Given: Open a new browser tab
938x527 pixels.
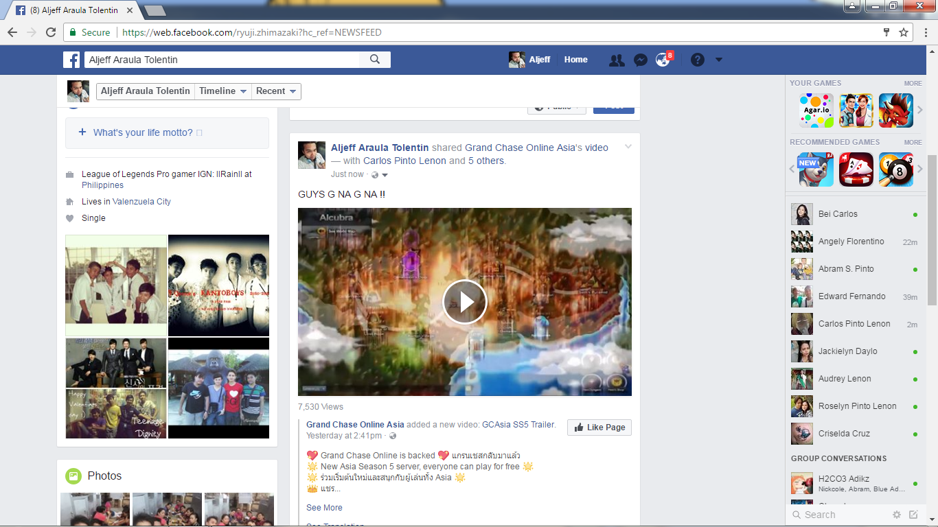Looking at the screenshot, I should (155, 11).
